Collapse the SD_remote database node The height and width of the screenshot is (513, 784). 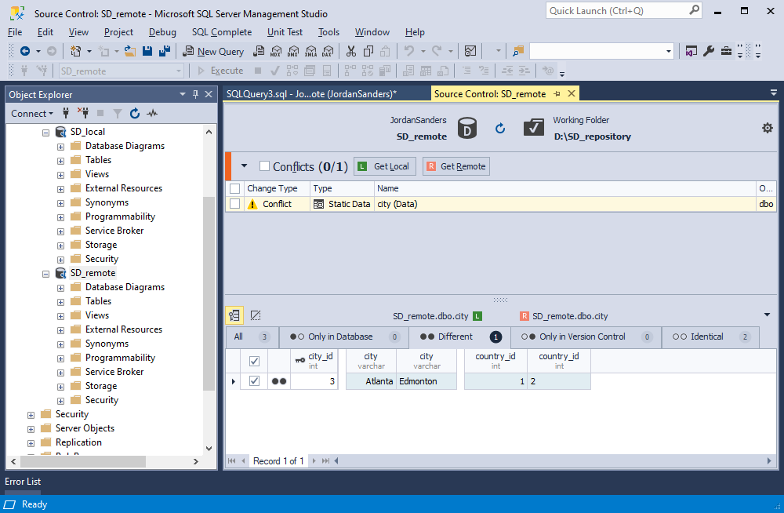[46, 274]
